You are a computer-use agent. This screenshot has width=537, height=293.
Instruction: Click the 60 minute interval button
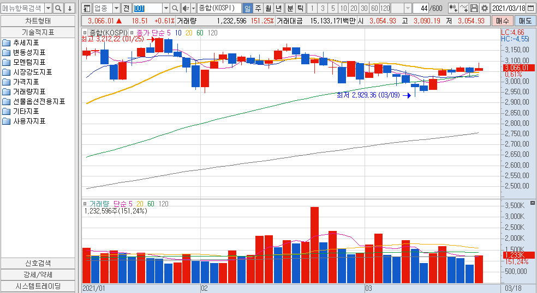pyautogui.click(x=375, y=8)
